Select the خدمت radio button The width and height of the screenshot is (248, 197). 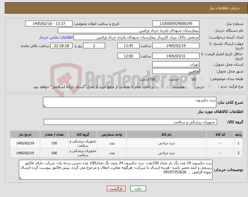[x=184, y=78]
